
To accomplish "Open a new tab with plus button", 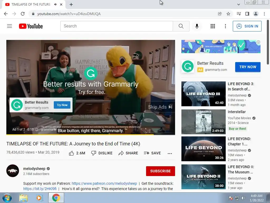I will 71,4.
